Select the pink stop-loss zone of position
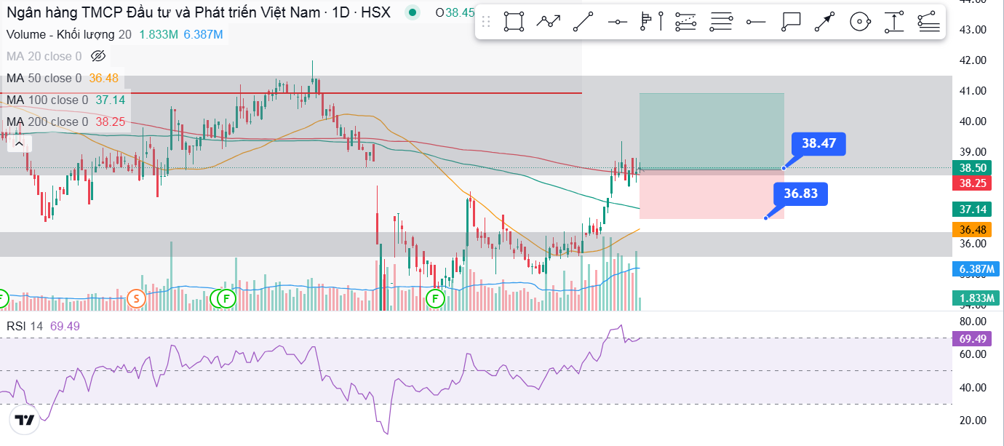 pos(712,194)
